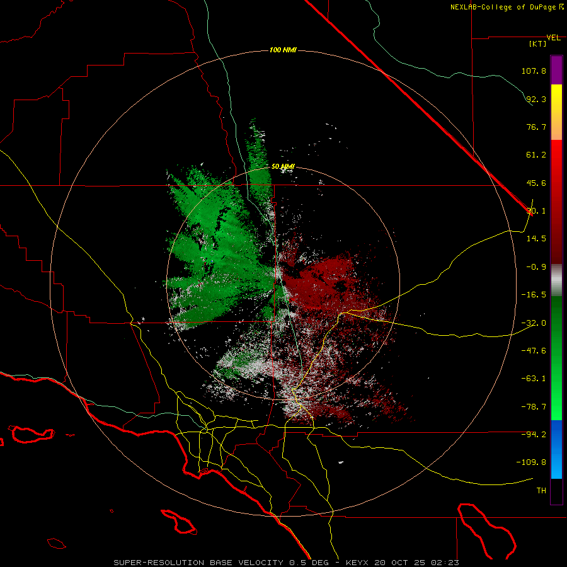The image size is (567, 567).
Task: Click the -109.8 velocity scale value
Action: pos(531,462)
